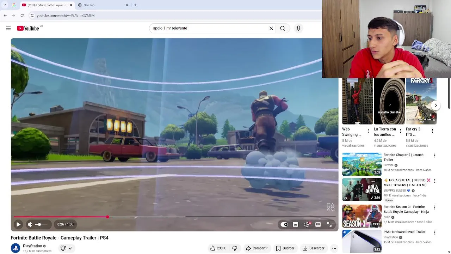This screenshot has width=451, height=254.
Task: Go to YouTube home via logo
Action: (28, 28)
